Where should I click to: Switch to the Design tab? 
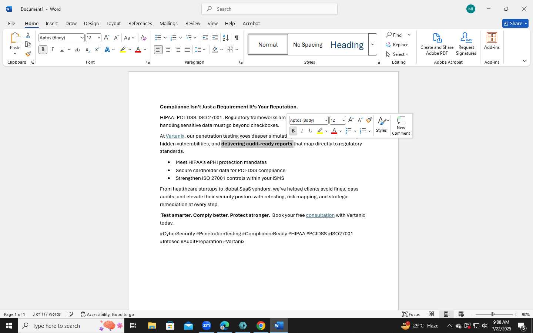91,23
